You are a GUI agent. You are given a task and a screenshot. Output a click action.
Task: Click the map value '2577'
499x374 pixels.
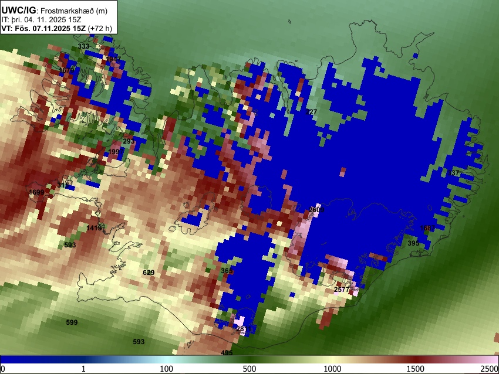342,290
